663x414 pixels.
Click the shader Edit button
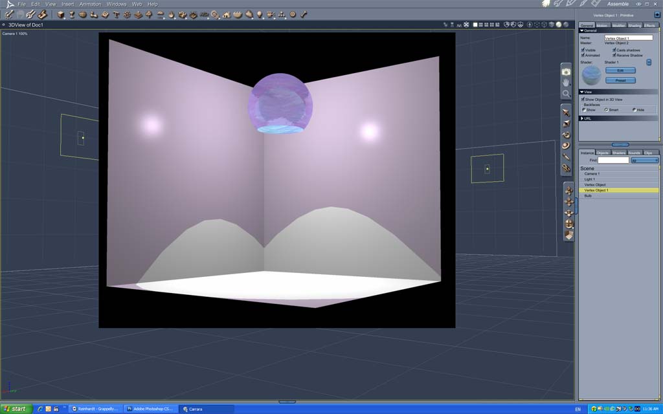[x=620, y=70]
